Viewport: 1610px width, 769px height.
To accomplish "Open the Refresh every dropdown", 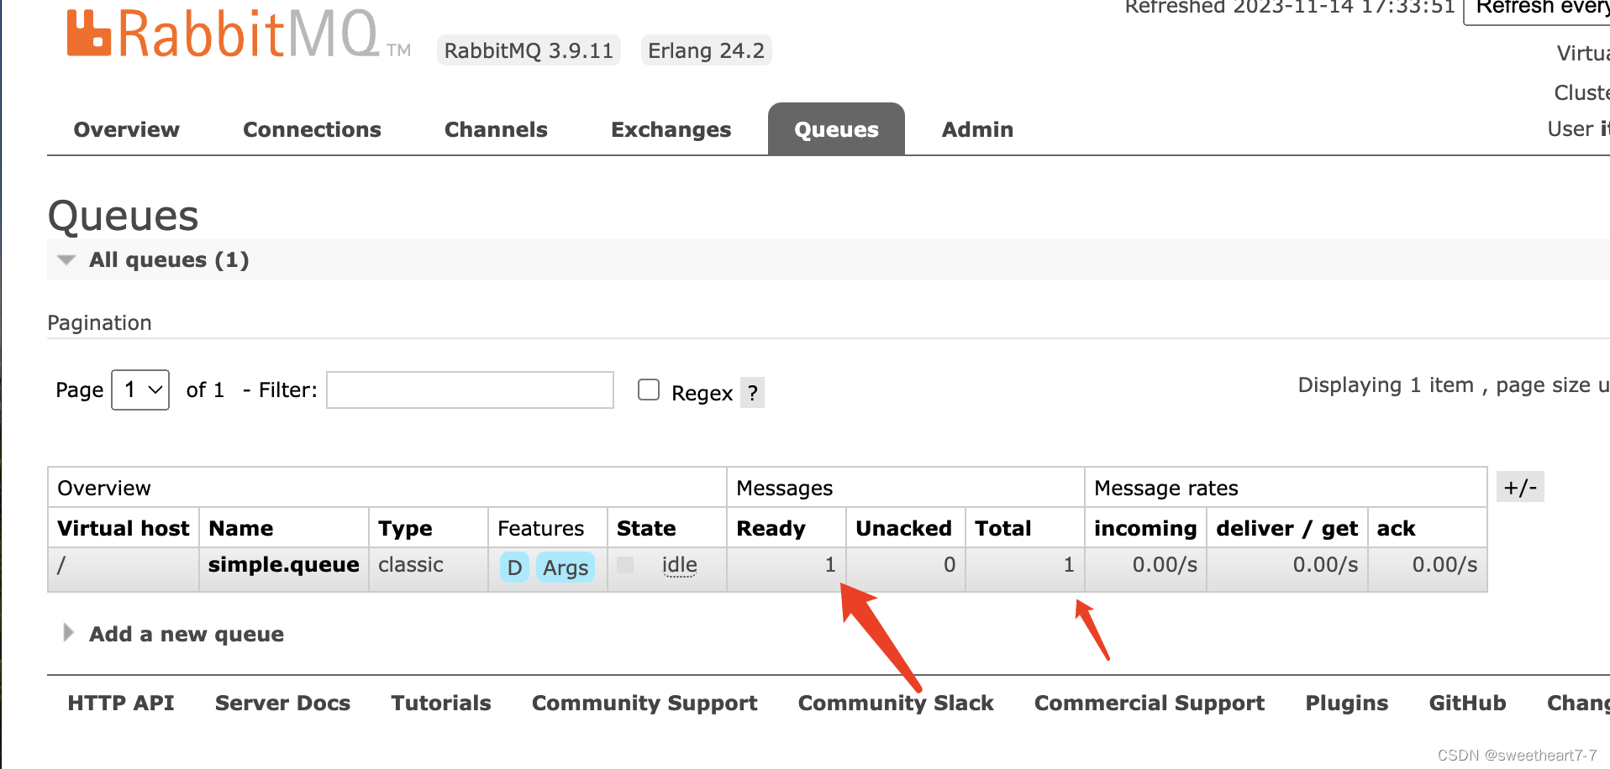I will point(1538,10).
